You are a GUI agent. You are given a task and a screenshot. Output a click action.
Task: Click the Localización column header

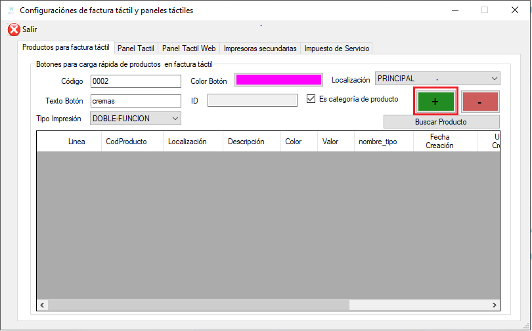(x=193, y=142)
